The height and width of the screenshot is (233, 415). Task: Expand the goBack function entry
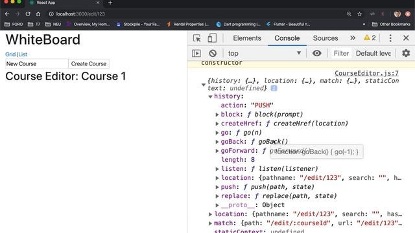click(217, 142)
